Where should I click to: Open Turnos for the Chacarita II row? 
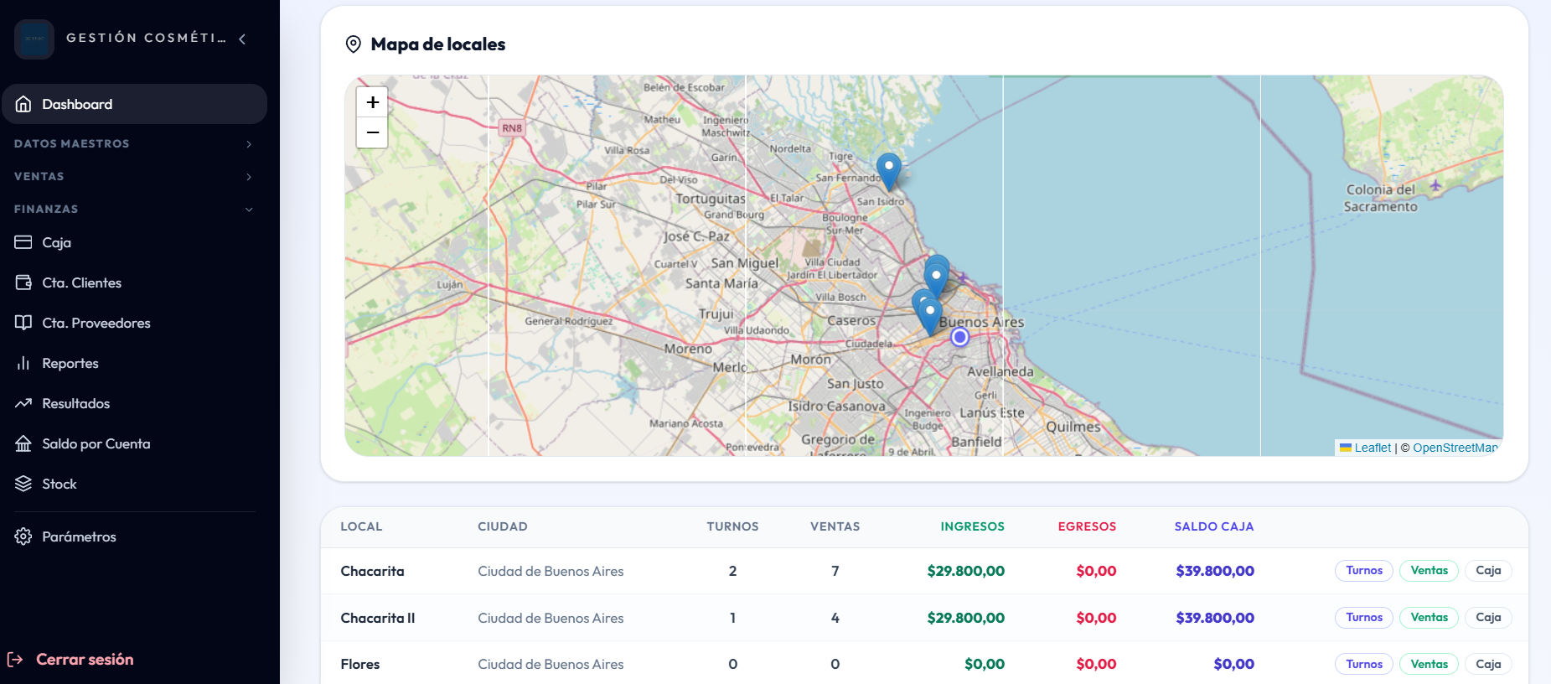pyautogui.click(x=1364, y=618)
